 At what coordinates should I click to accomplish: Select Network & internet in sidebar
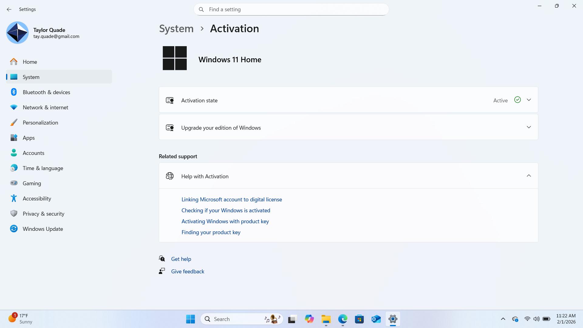[45, 107]
